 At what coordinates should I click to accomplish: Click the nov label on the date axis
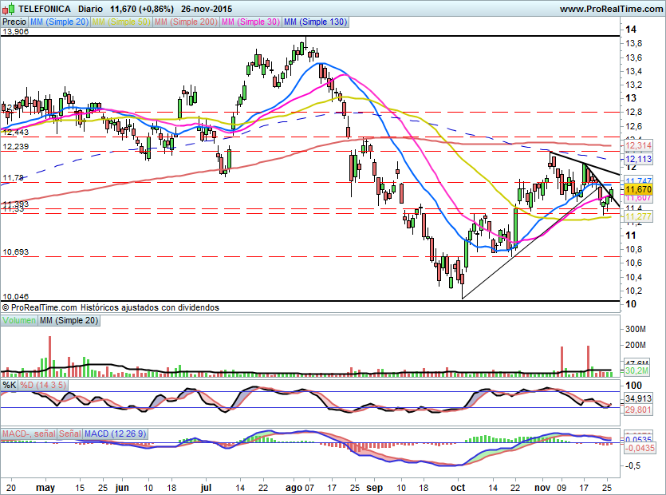pyautogui.click(x=542, y=487)
